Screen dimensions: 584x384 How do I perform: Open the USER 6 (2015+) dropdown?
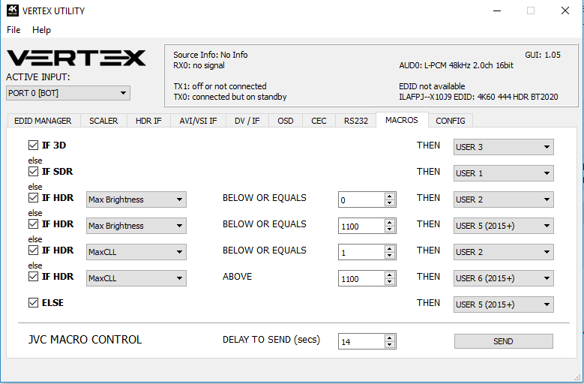pyautogui.click(x=504, y=278)
